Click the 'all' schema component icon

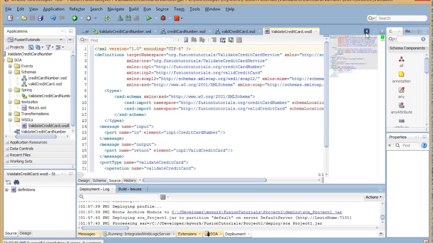pos(401,59)
